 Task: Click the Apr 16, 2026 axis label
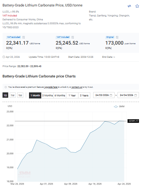point(95,184)
